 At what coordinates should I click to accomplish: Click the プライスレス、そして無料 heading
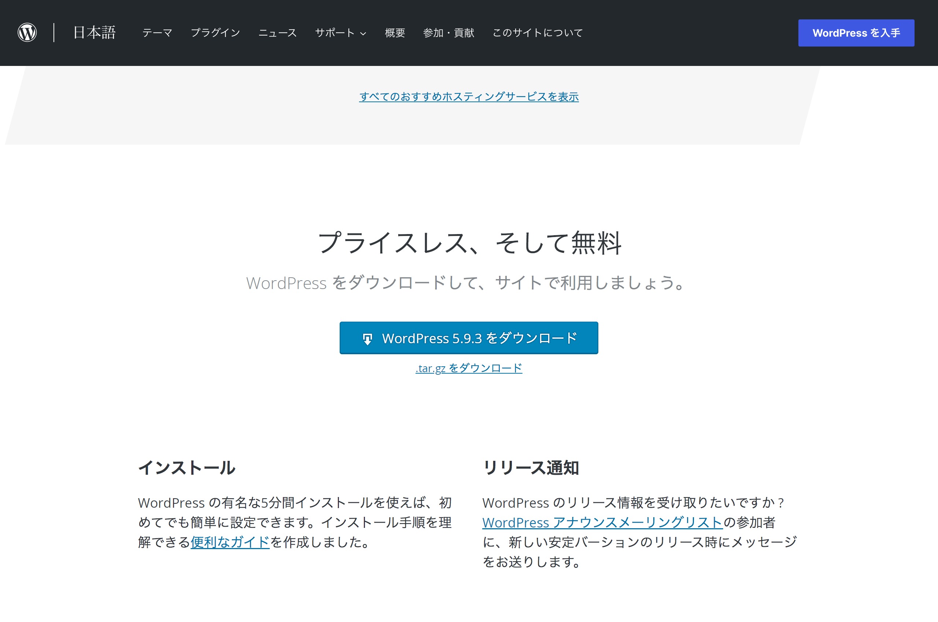469,243
